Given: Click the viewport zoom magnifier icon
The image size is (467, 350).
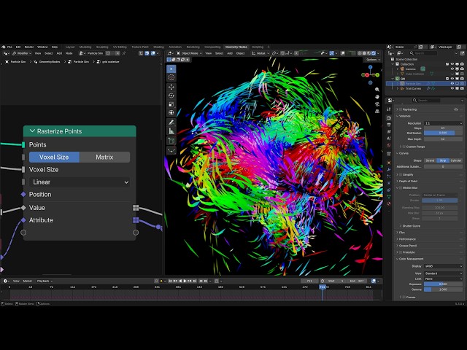Looking at the screenshot, I should (377, 90).
